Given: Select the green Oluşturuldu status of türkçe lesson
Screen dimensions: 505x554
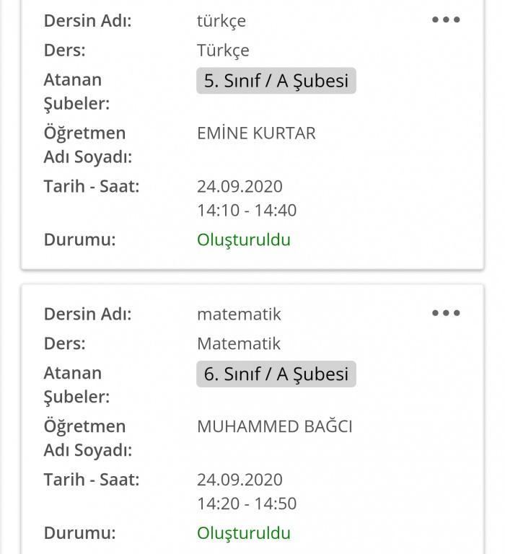Looking at the screenshot, I should [x=244, y=239].
